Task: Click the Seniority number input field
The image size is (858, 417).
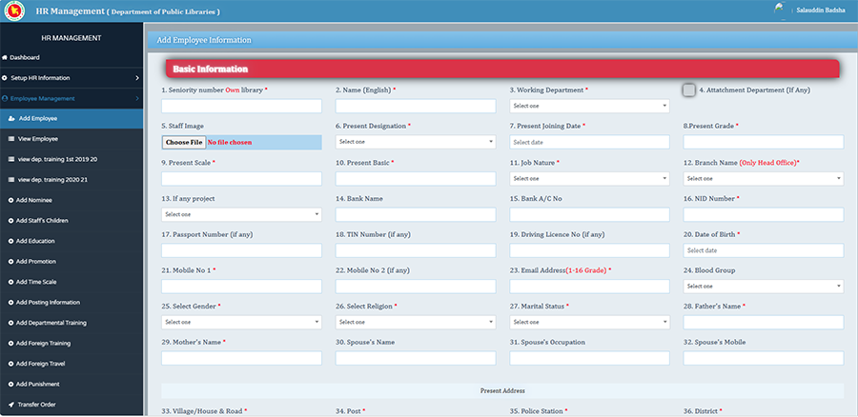Action: pos(241,106)
